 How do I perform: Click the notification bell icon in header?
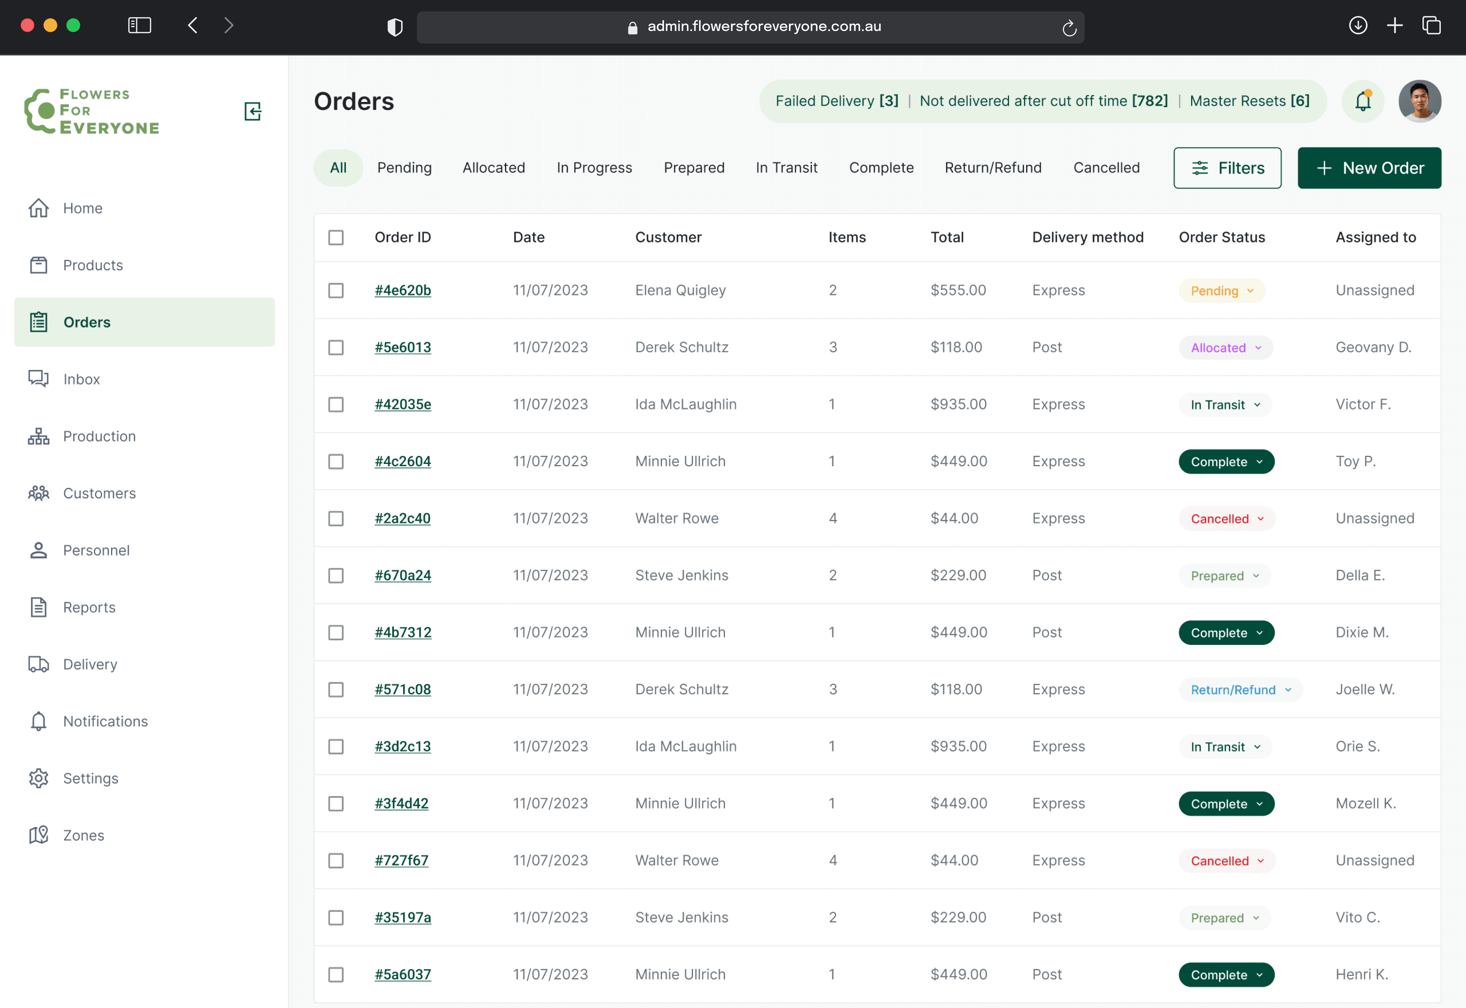point(1363,101)
